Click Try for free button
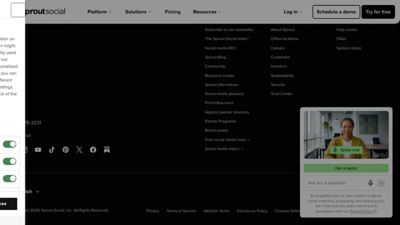Screen dimensions: 400x225 [378, 12]
